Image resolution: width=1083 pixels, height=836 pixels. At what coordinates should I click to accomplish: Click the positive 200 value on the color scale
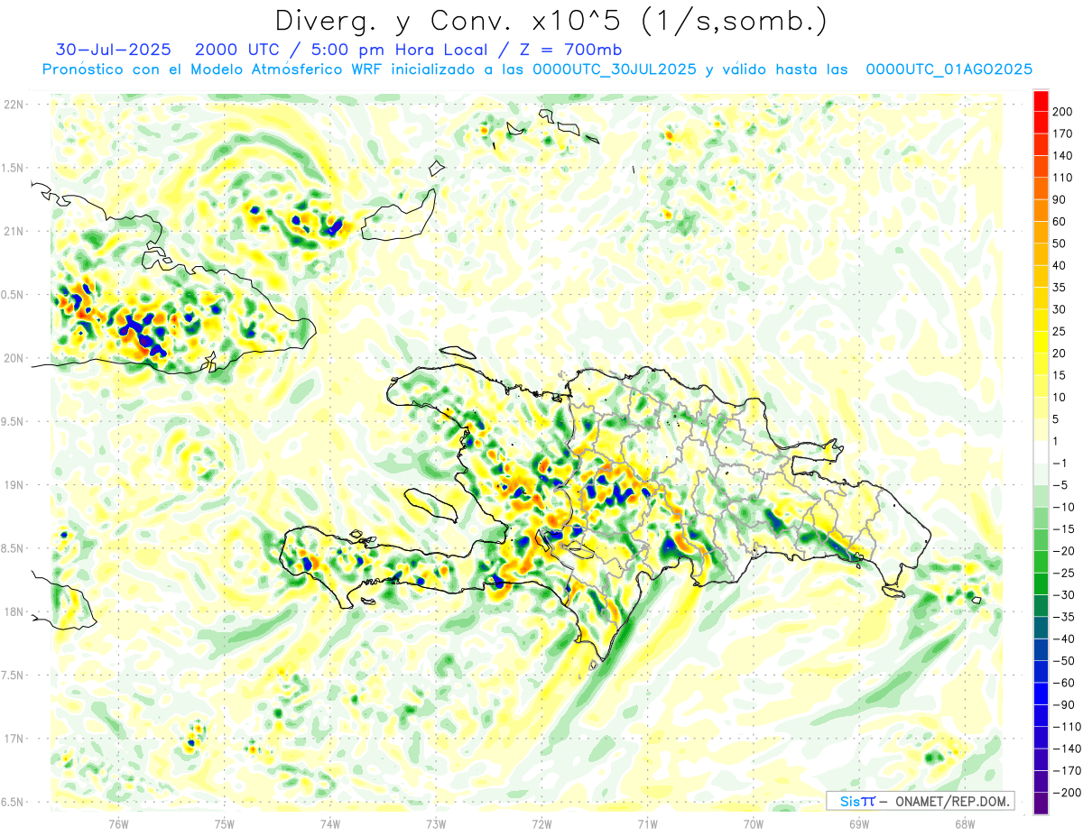(1062, 112)
